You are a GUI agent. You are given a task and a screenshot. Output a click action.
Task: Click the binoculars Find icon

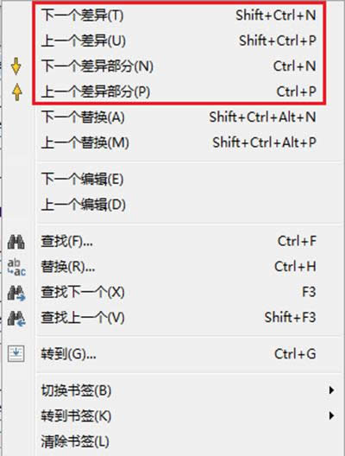tap(16, 242)
